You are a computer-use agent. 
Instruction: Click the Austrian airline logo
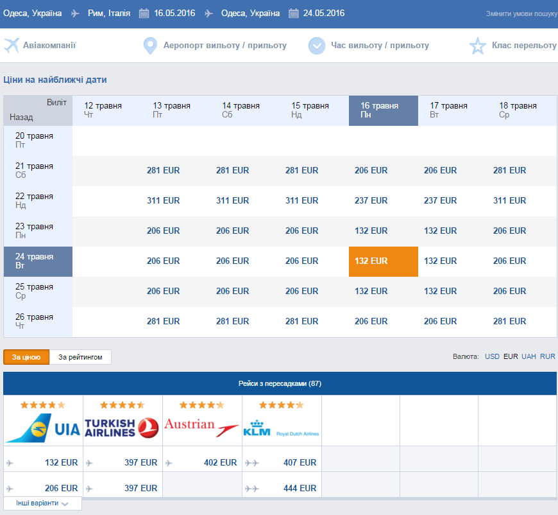(x=202, y=427)
